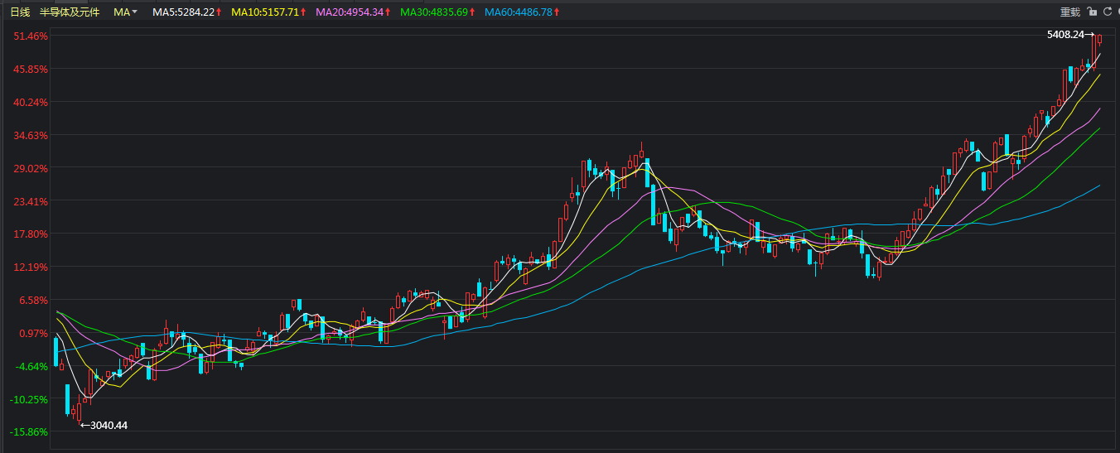
Task: Click the 51.46% label on the percentage axis
Action: tap(29, 36)
